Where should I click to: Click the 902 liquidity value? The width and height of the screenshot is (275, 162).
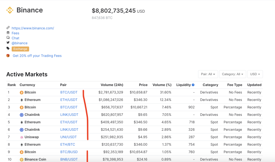(x=191, y=107)
